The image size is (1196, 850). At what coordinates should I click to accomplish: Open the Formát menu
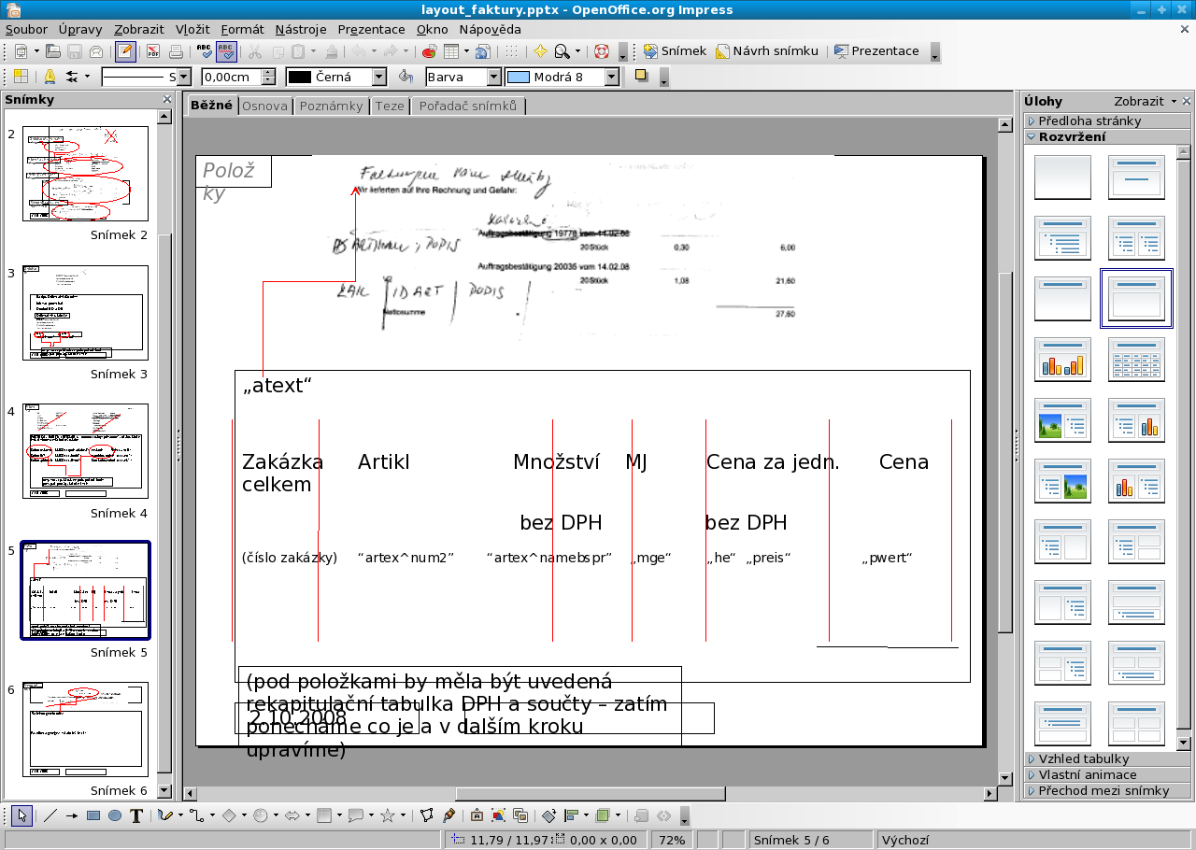[x=242, y=29]
